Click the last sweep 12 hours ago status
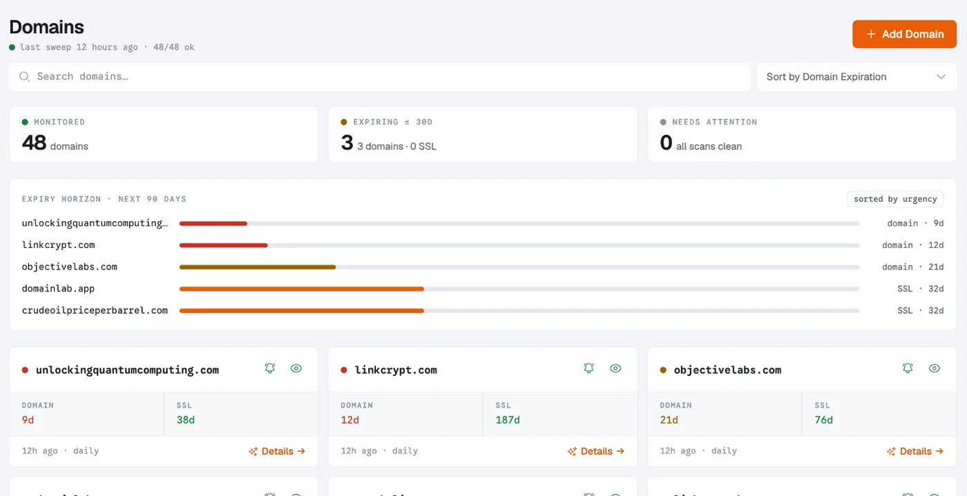This screenshot has height=496, width=967. (79, 48)
